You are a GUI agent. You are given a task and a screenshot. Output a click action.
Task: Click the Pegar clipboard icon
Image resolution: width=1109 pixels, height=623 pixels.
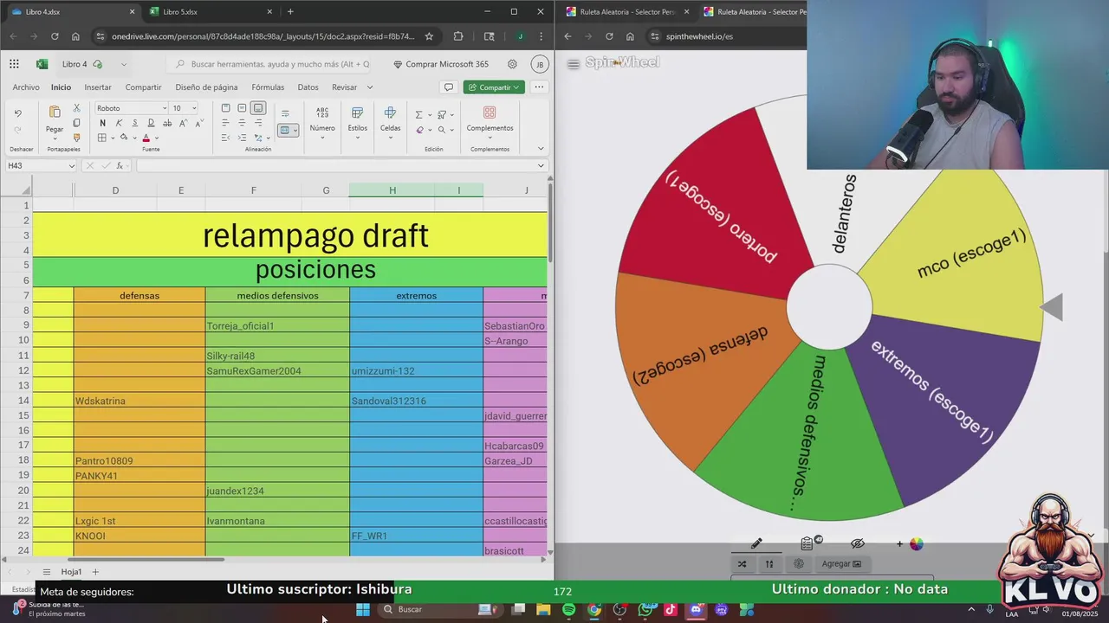[x=55, y=112]
